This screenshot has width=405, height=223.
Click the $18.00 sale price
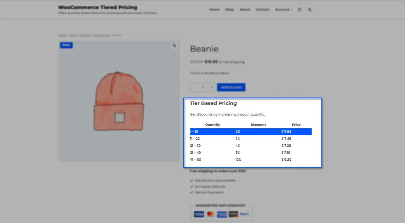211,61
